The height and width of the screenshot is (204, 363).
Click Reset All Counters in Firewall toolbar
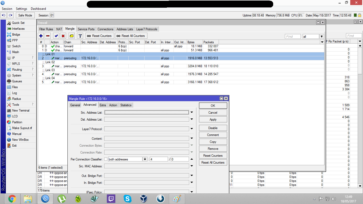pos(131,36)
